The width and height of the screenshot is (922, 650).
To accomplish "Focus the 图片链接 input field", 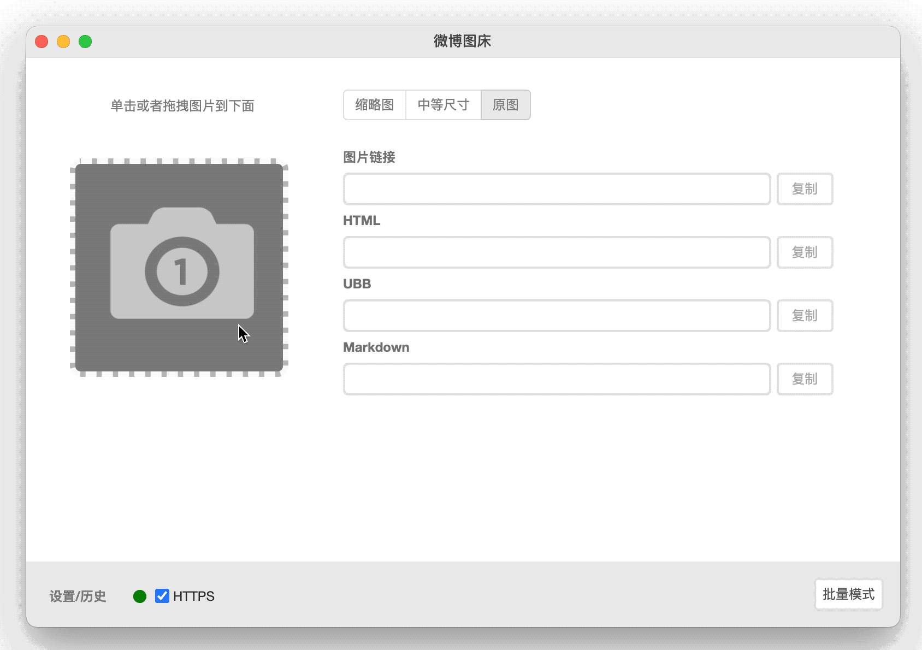I will tap(557, 189).
